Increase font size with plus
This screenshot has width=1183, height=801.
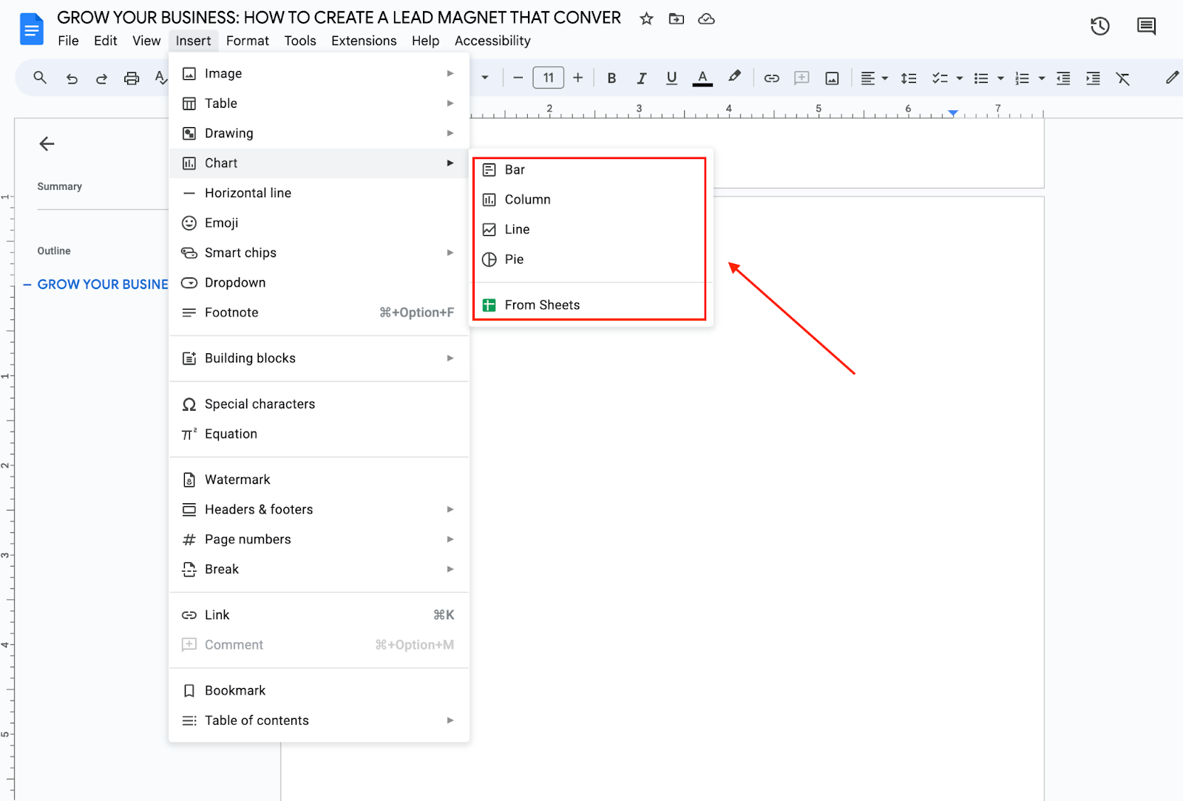coord(578,78)
